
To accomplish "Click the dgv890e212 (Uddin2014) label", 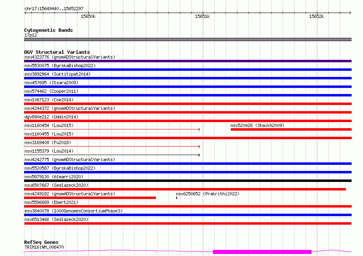I will 51,117.
